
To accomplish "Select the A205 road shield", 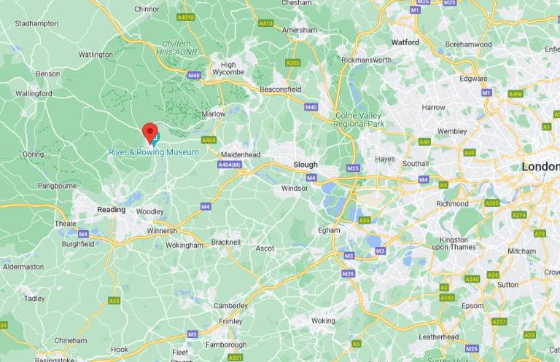I will [x=491, y=203].
